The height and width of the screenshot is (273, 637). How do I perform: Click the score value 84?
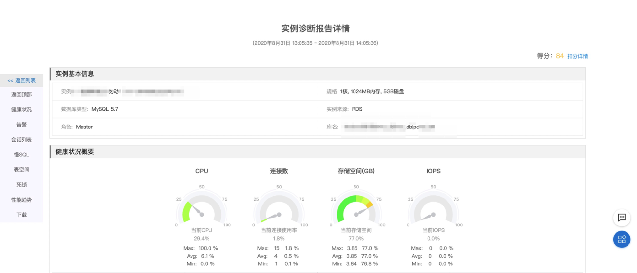pyautogui.click(x=560, y=56)
